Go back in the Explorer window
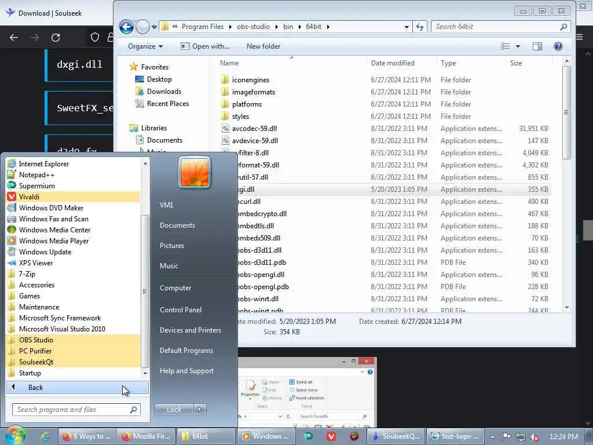 pos(126,27)
